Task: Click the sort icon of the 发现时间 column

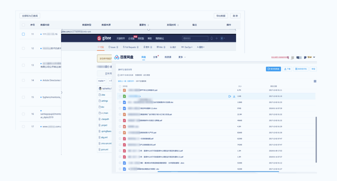Action: pyautogui.click(x=178, y=25)
